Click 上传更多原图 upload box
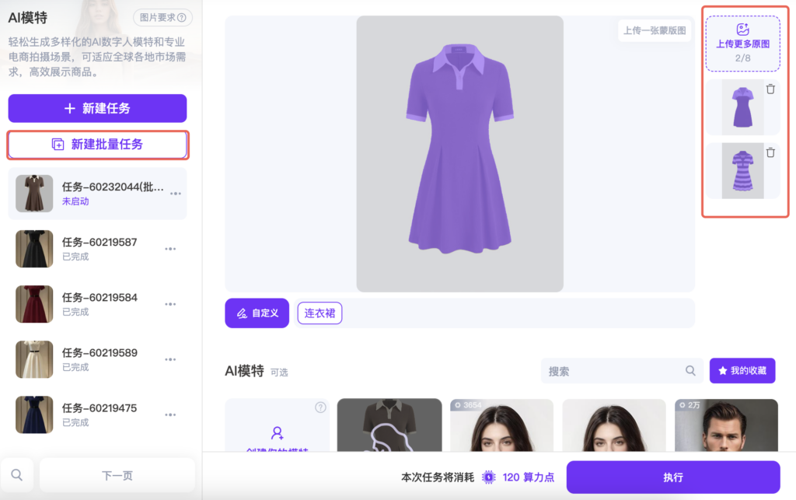The height and width of the screenshot is (500, 796). pyautogui.click(x=742, y=44)
